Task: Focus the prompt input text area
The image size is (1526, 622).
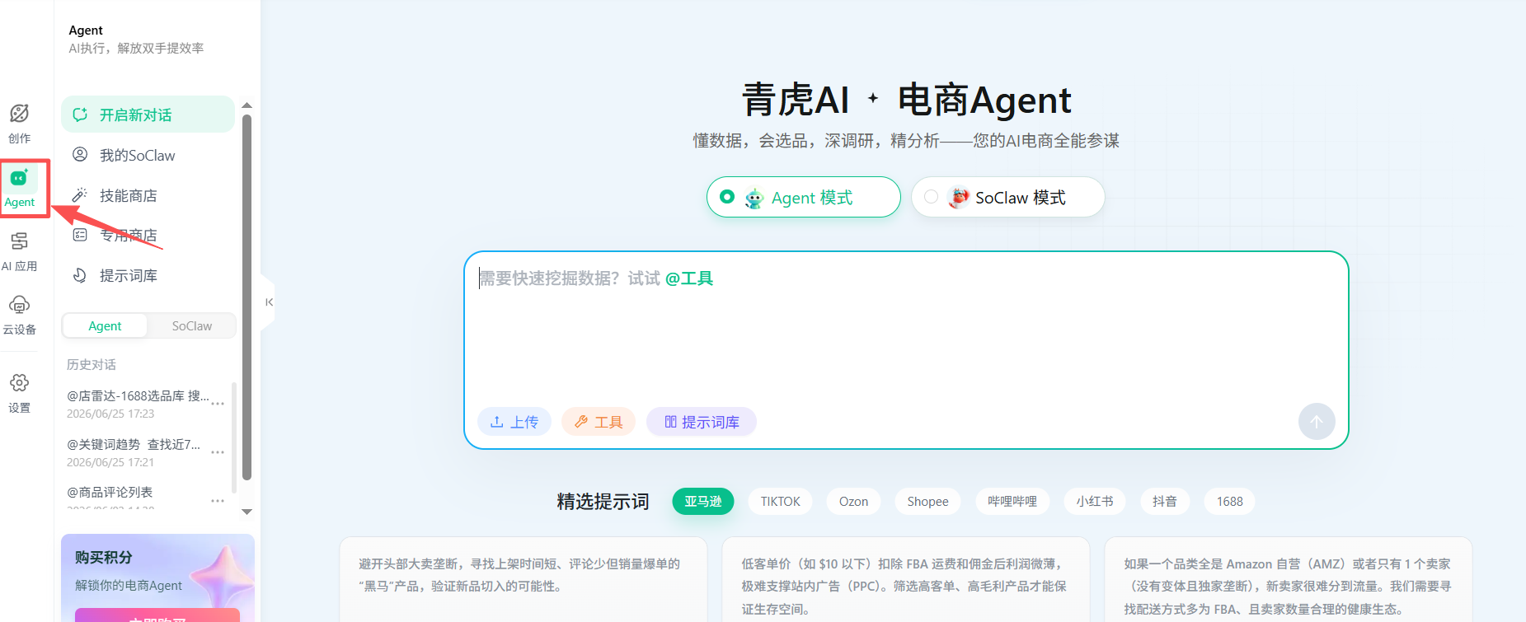Action: (x=905, y=330)
